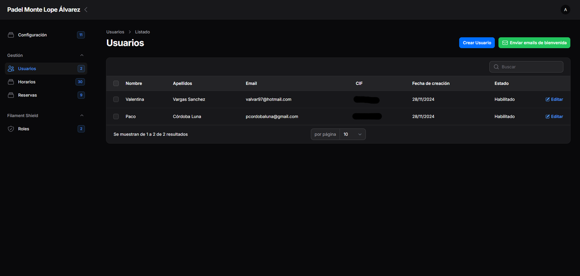Click the search magnifier icon
580x276 pixels.
pos(496,67)
